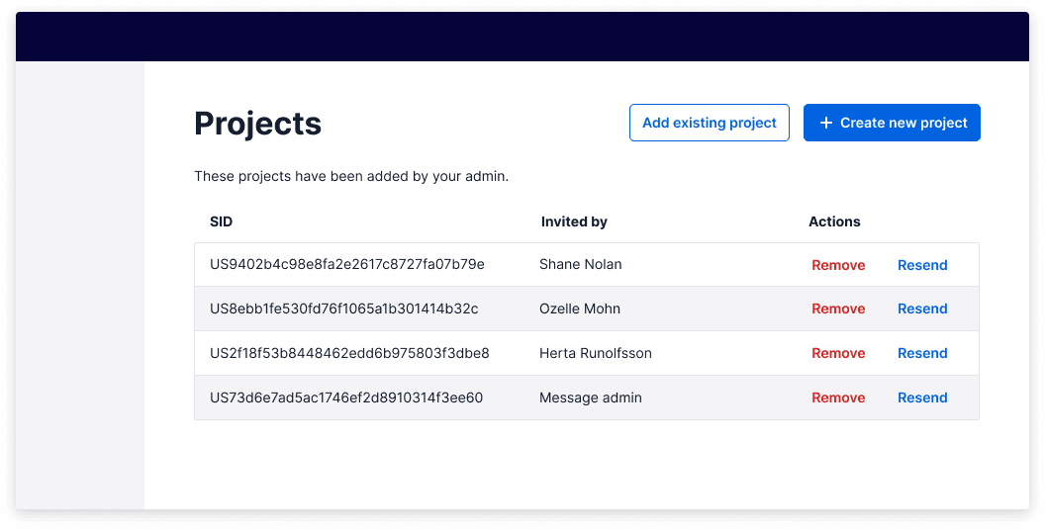The height and width of the screenshot is (529, 1045).
Task: Select the SID starting with US2f18f53
Action: coord(349,353)
